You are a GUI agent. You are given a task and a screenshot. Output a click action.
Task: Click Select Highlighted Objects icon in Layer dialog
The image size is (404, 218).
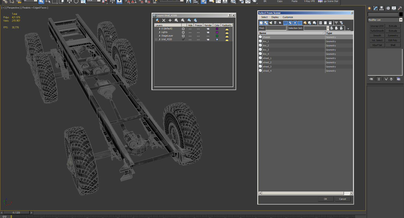point(176,20)
